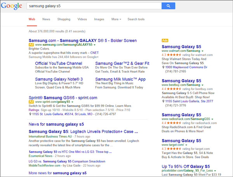Switch to the Shopping tab

(x=64, y=19)
